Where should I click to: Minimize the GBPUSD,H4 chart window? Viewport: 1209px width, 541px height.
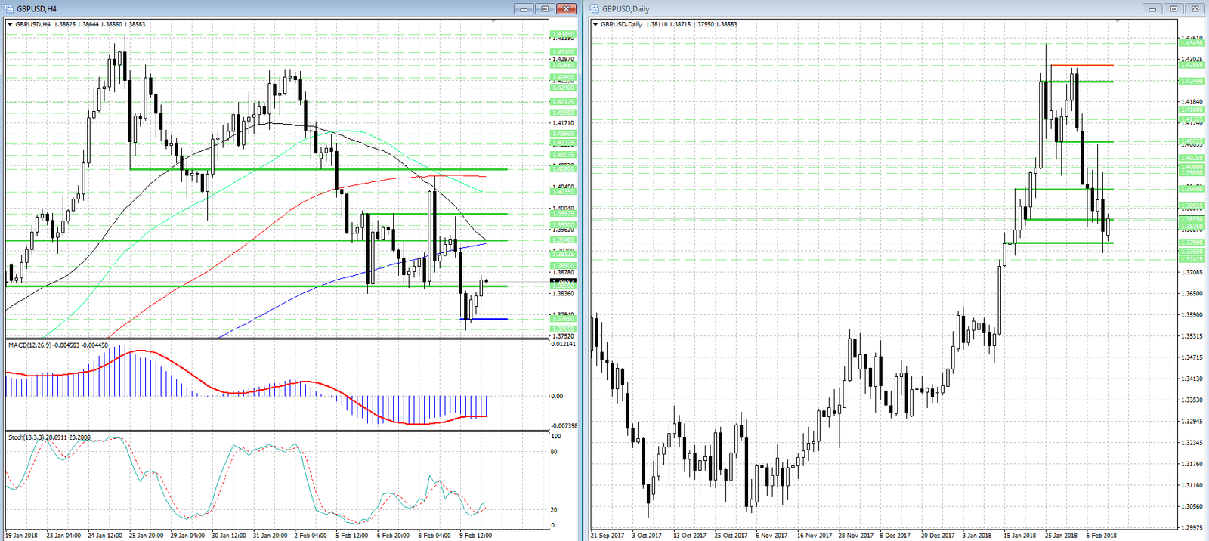click(x=524, y=9)
